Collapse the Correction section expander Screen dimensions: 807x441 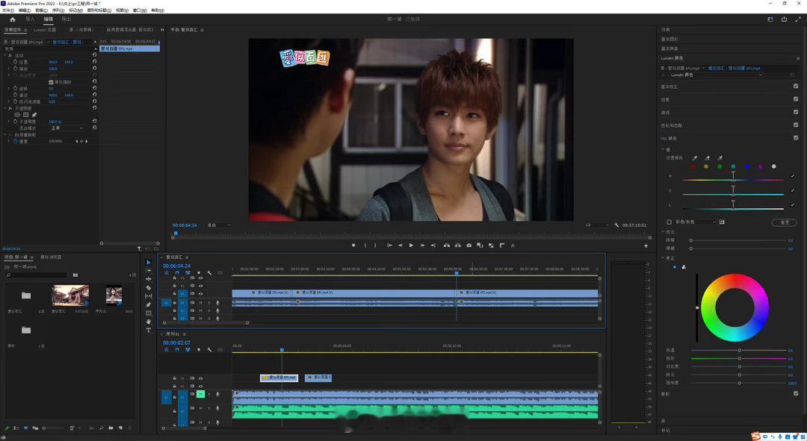[x=663, y=258]
